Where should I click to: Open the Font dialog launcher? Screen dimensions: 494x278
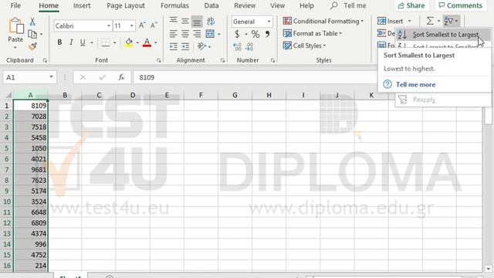pyautogui.click(x=158, y=60)
